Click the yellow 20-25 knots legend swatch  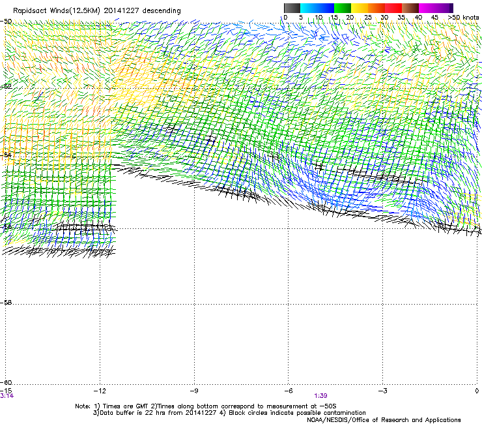tap(360, 8)
